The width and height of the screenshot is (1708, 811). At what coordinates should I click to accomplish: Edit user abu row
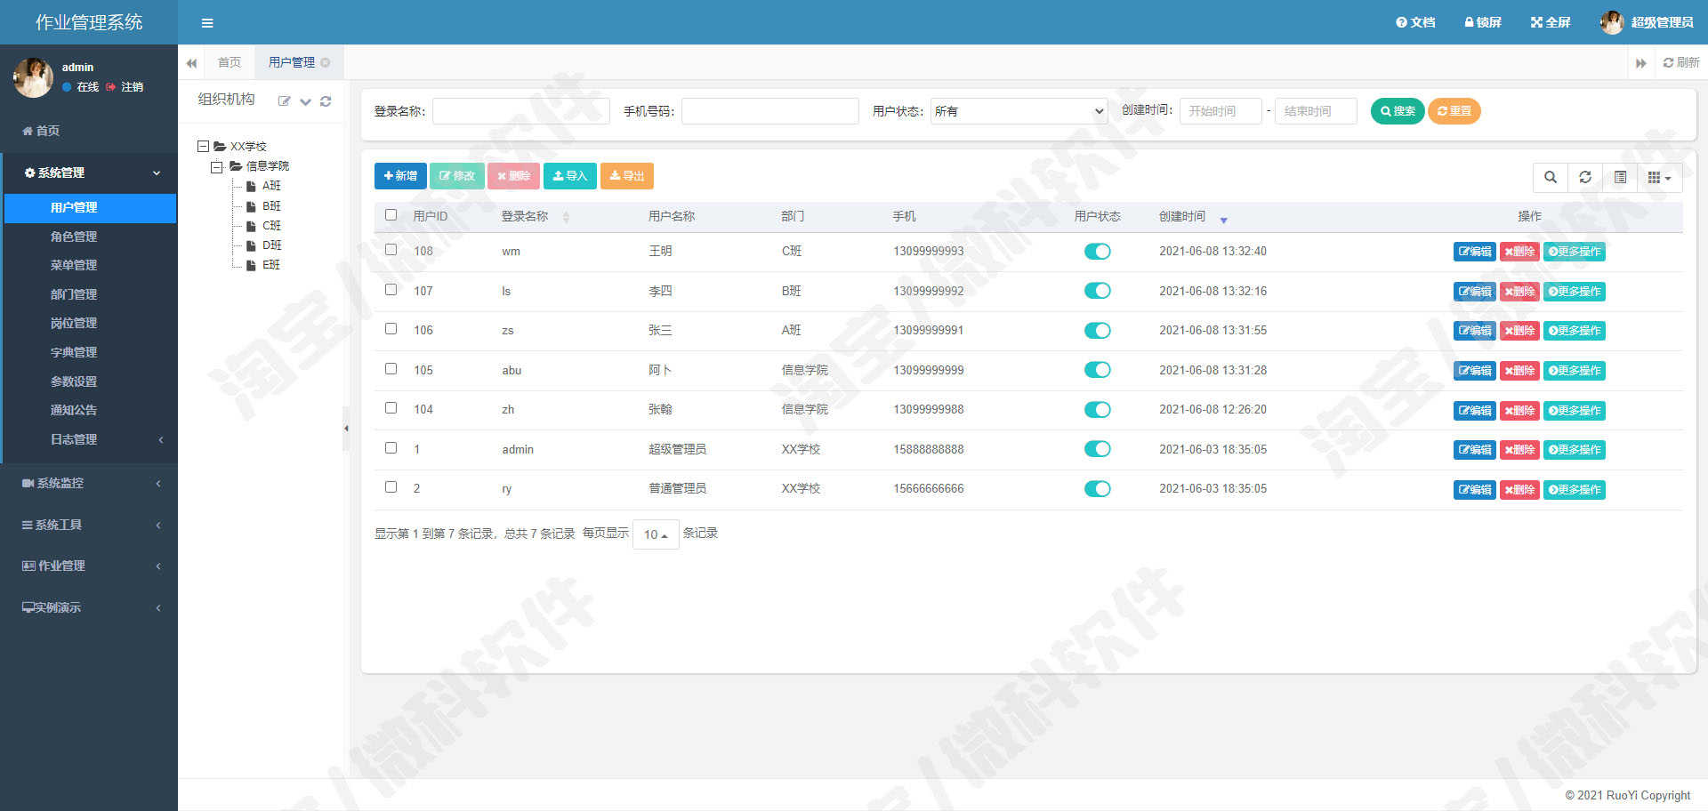pos(1474,371)
